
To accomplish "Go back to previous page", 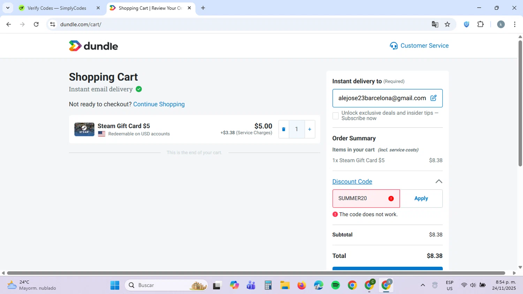I will (9, 24).
